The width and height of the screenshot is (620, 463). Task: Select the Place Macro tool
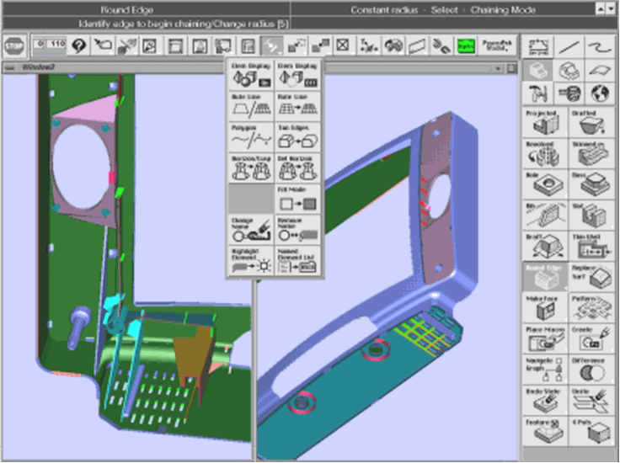[x=545, y=339]
